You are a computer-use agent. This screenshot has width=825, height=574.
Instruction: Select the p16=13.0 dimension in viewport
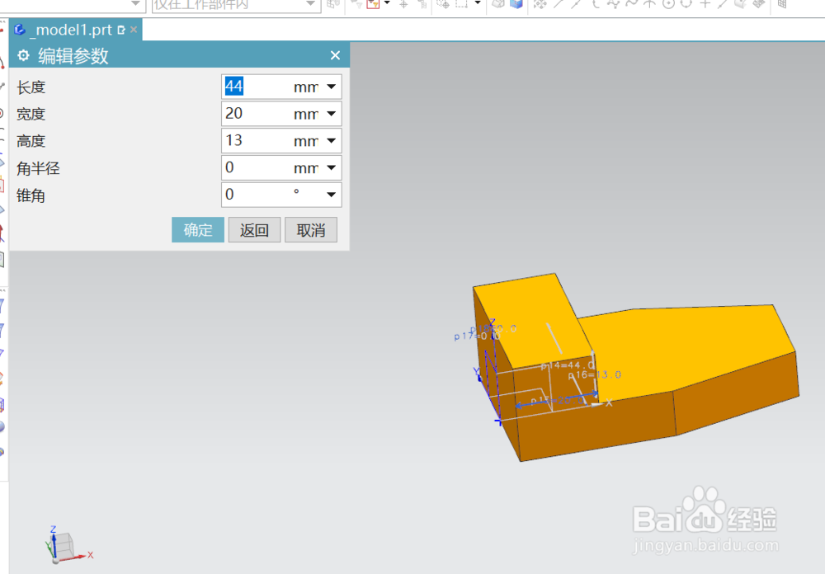point(595,374)
